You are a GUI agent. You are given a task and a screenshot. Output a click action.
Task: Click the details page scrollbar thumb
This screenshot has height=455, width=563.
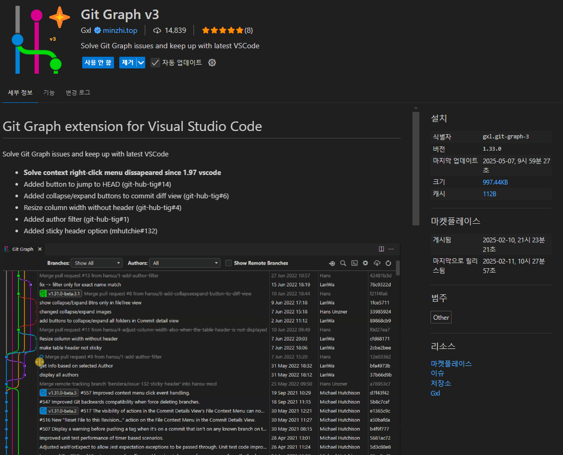pyautogui.click(x=416, y=169)
